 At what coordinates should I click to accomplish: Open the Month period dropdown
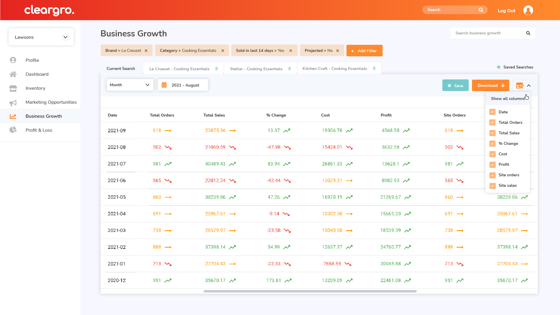[x=130, y=85]
